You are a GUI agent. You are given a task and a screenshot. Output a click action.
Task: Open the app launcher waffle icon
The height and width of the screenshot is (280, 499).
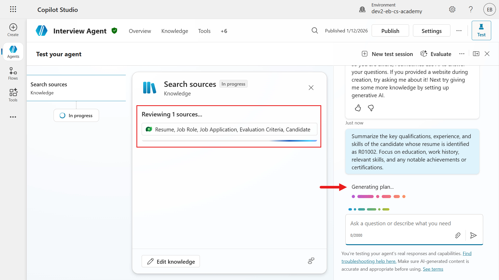click(13, 9)
